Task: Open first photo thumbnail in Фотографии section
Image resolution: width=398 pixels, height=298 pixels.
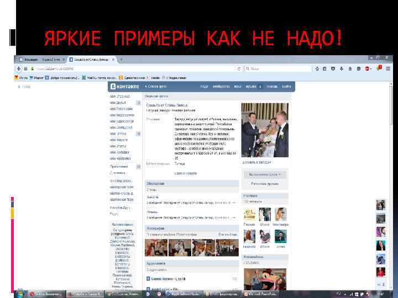Action: [156, 248]
